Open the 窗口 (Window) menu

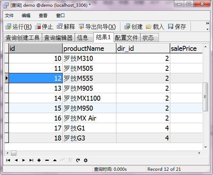tap(61, 16)
